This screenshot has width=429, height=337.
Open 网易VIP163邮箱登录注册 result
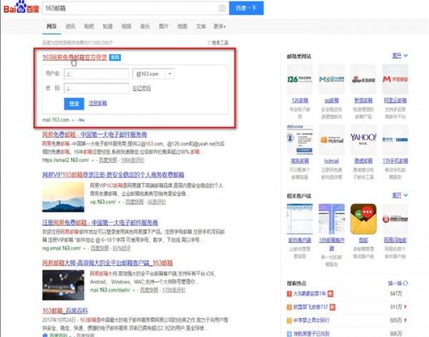(x=113, y=175)
